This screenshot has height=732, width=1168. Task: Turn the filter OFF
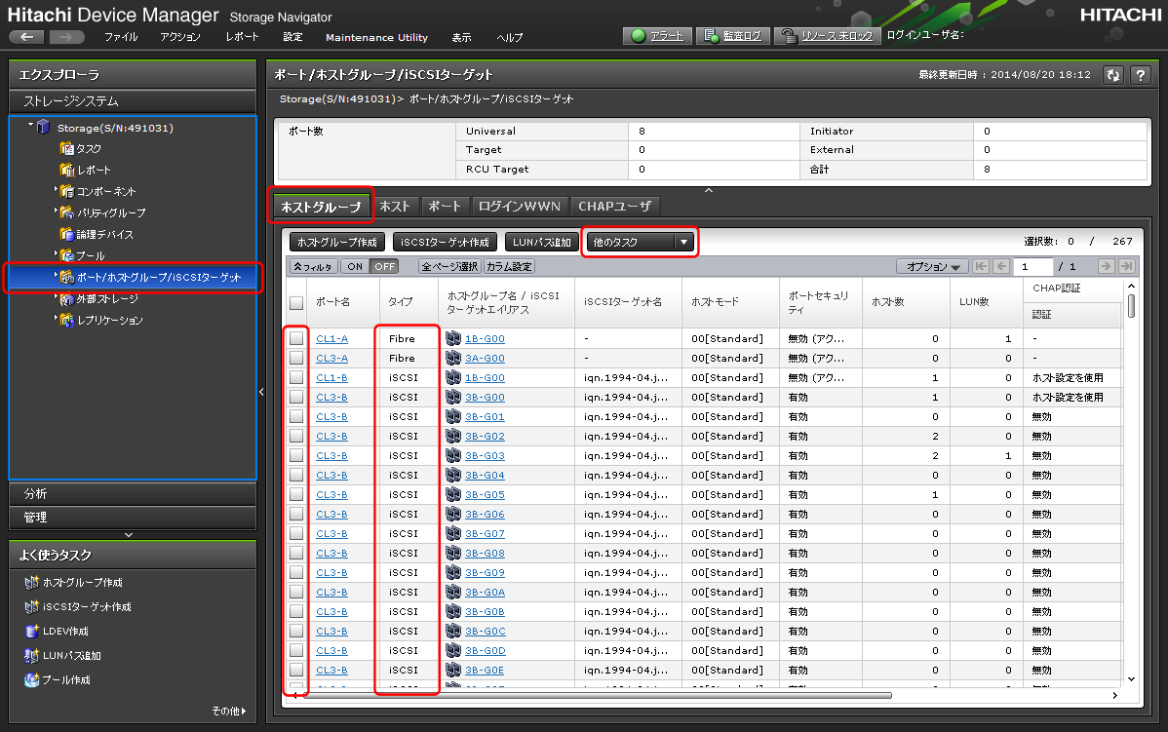click(x=384, y=266)
